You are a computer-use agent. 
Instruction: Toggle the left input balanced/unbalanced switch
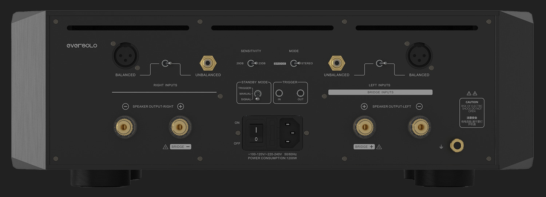(x=380, y=63)
